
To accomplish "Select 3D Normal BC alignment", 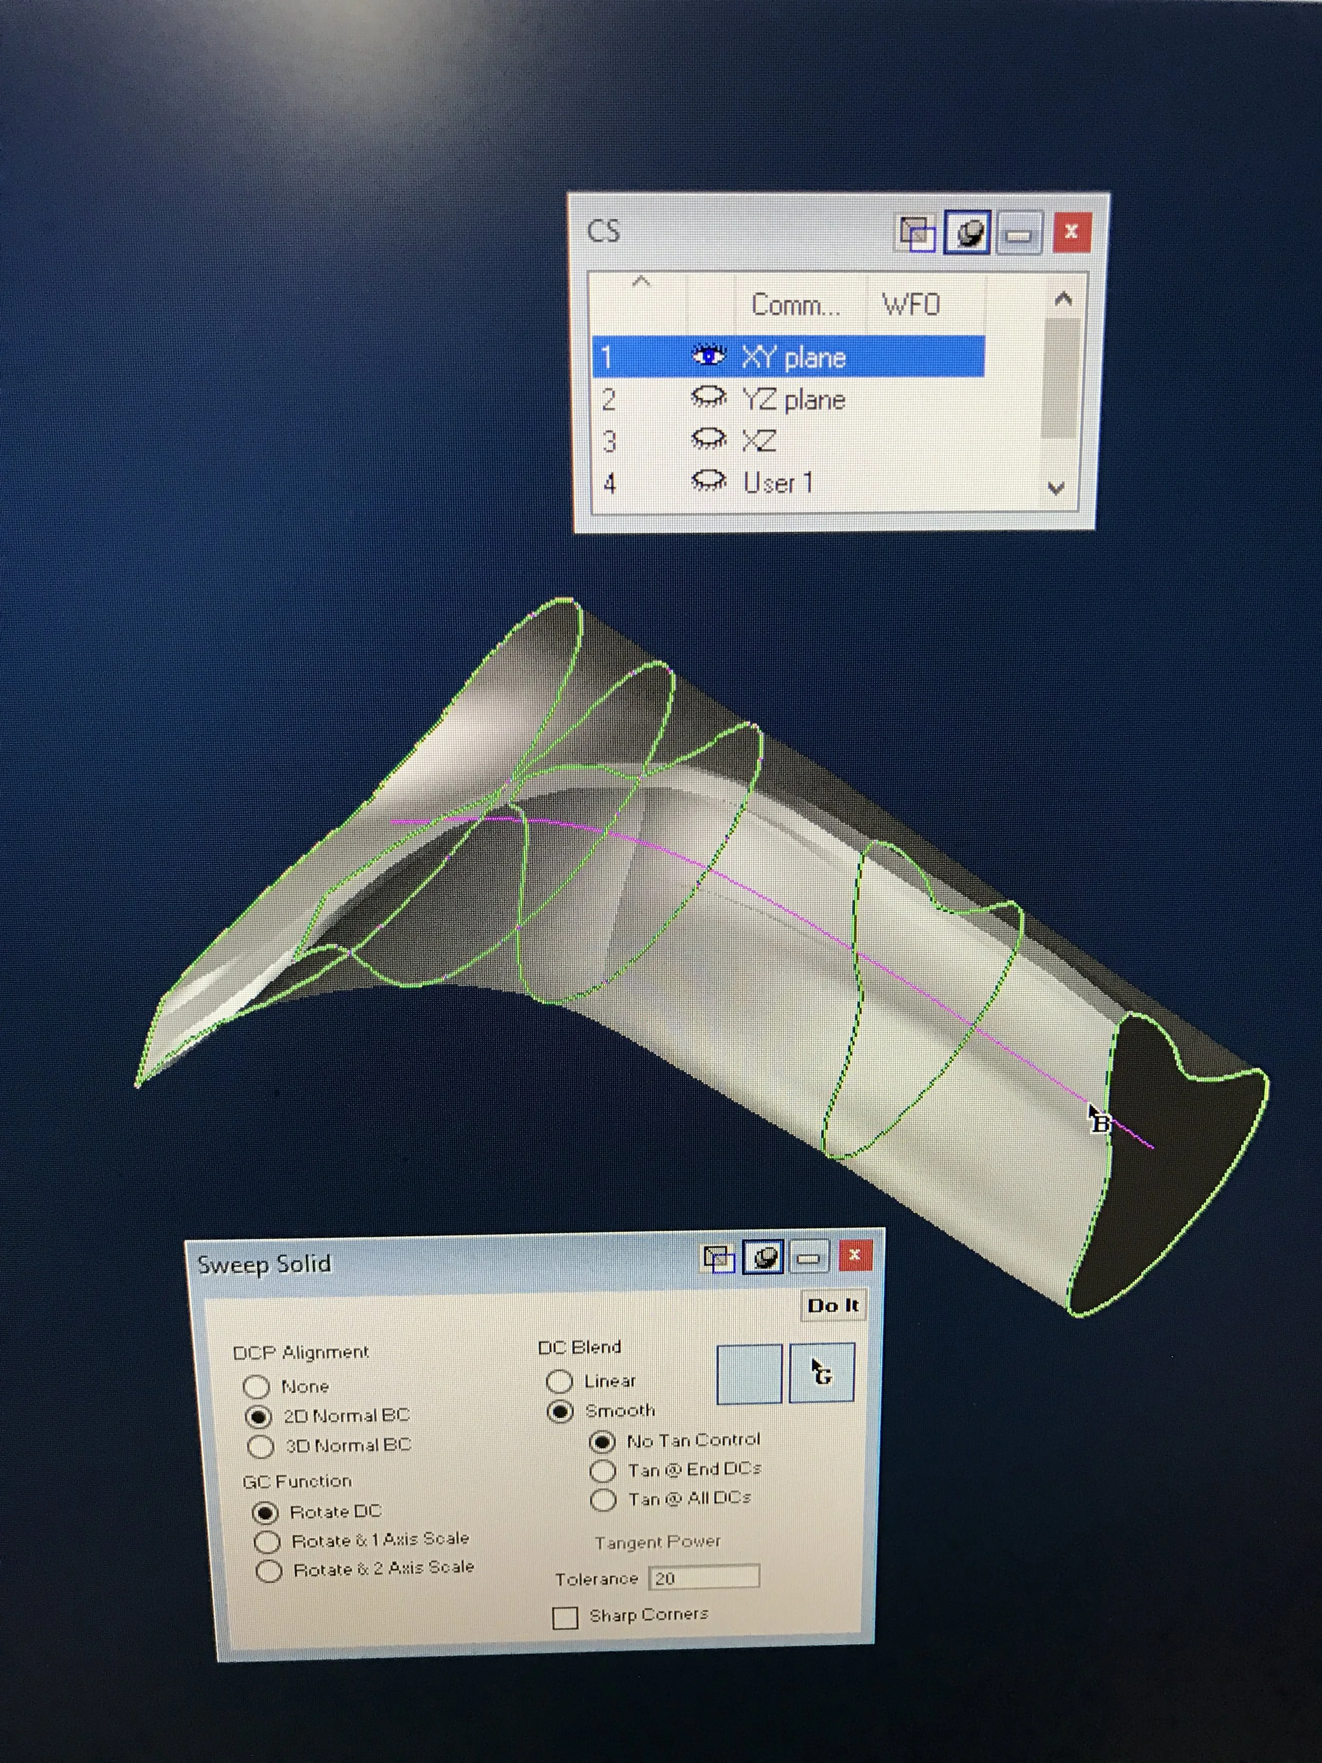I will 261,1446.
